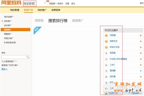Image resolution: width=144 pixels, height=96 pixels.
Task: Open the 我的联盟 navigation tab
Action: [x=15, y=10]
